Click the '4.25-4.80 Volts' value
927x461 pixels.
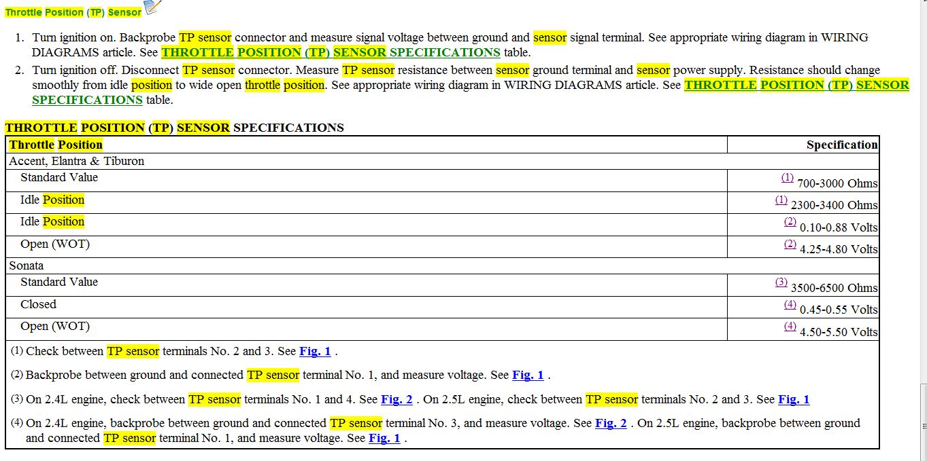click(x=839, y=249)
